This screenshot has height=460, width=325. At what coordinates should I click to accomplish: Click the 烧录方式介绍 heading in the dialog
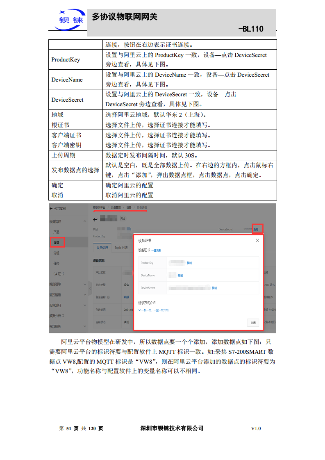pos(147,303)
